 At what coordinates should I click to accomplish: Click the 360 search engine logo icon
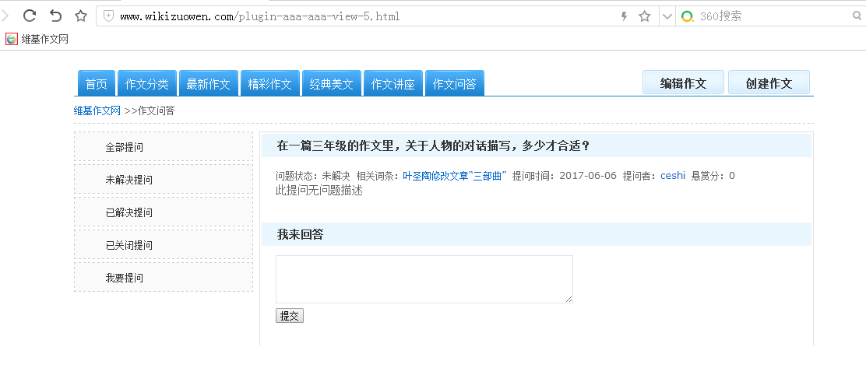pos(687,16)
